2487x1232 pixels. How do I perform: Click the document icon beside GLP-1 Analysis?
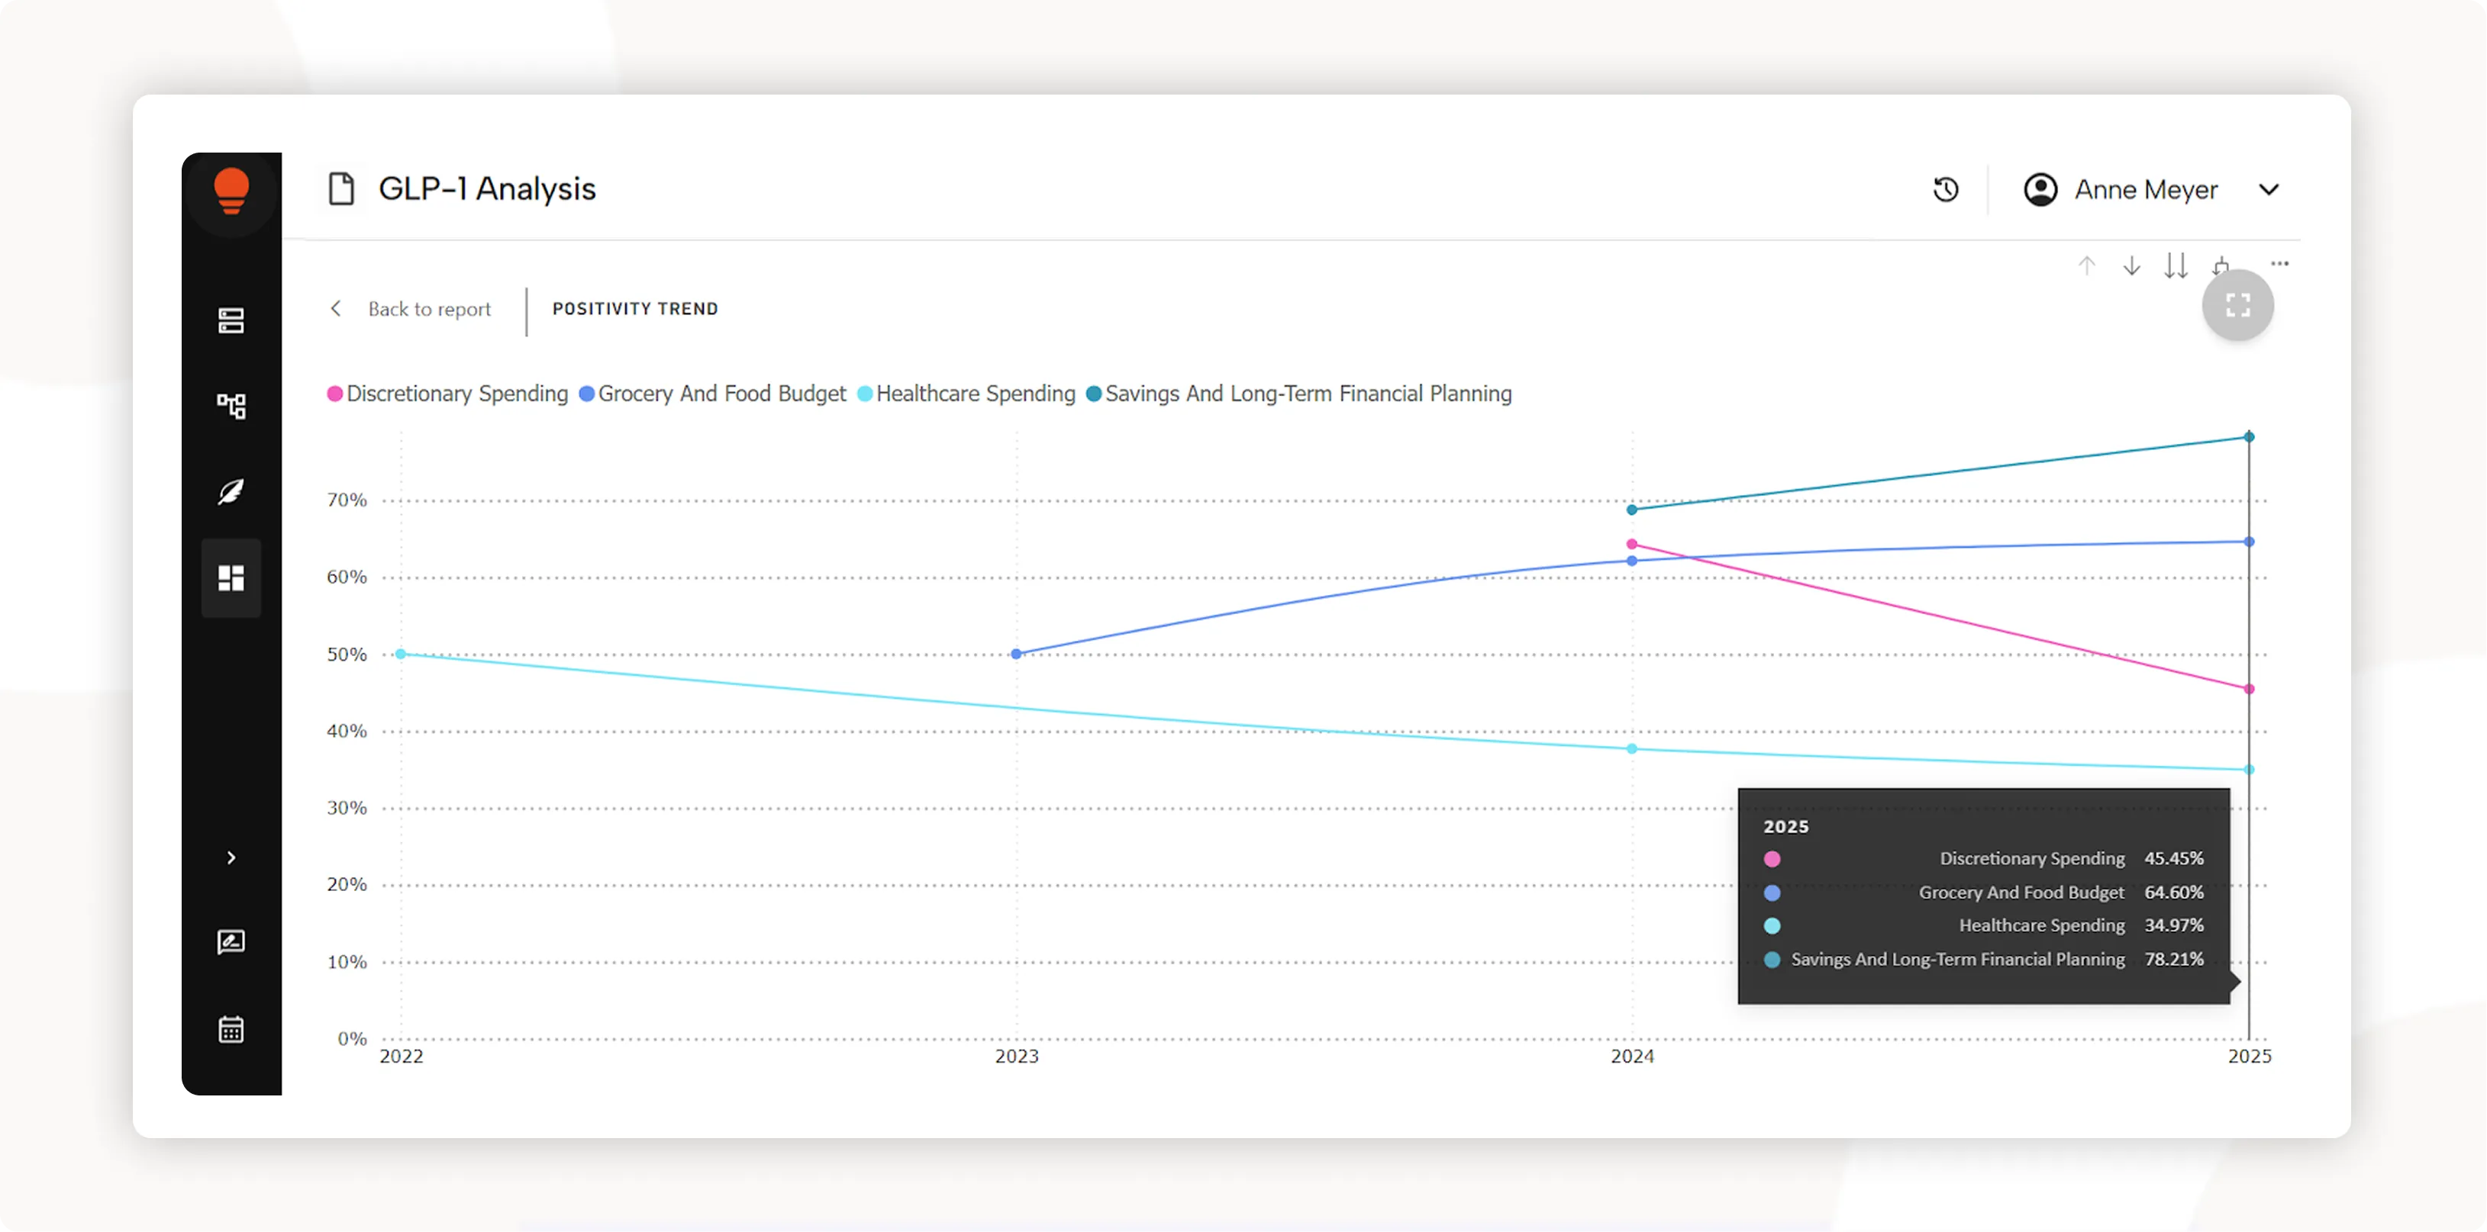pos(342,189)
